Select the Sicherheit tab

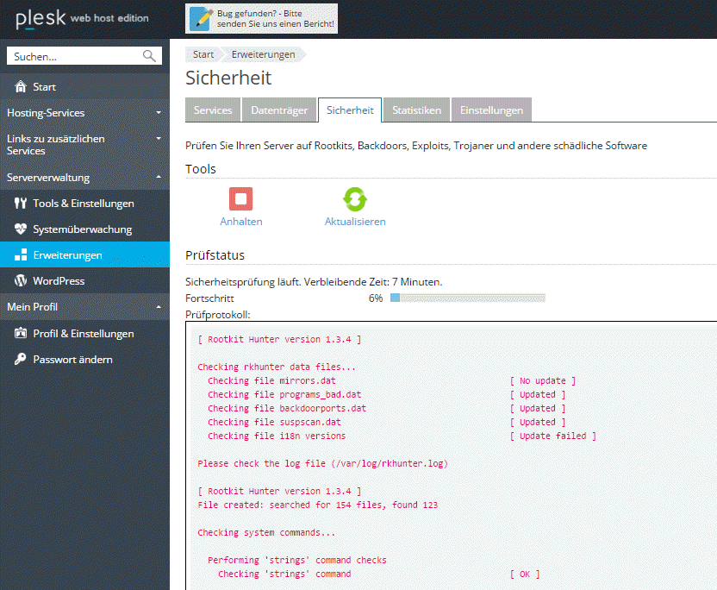[x=350, y=110]
